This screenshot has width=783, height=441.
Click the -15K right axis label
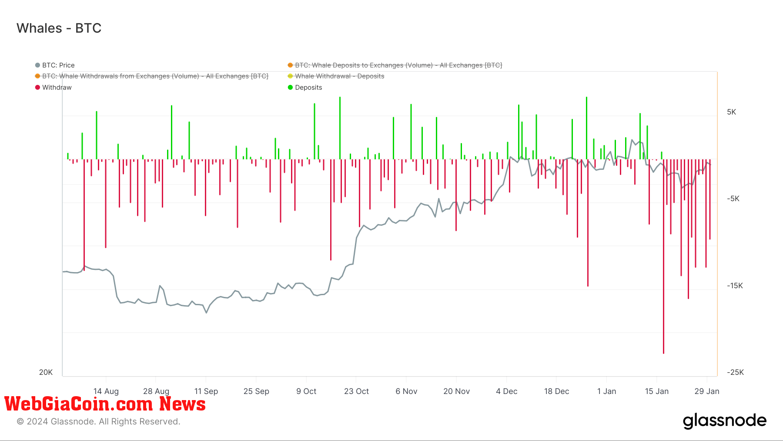coord(735,286)
